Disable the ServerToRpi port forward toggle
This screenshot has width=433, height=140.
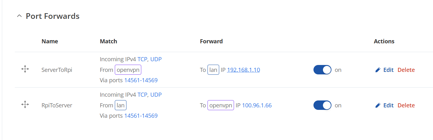click(322, 70)
